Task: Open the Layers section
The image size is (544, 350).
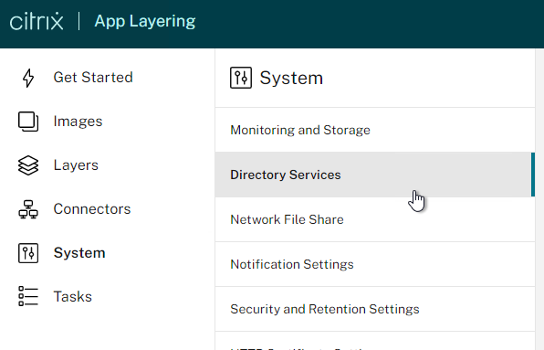Action: coord(76,165)
